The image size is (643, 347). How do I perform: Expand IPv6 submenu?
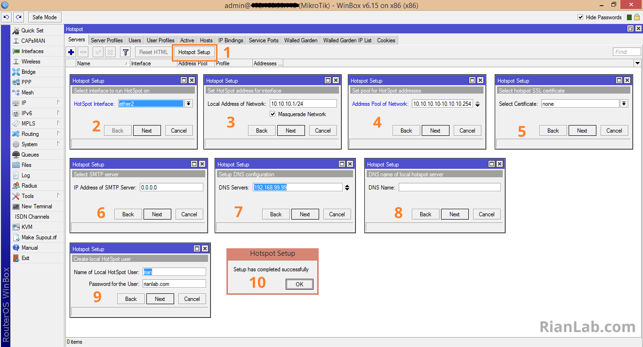[59, 113]
